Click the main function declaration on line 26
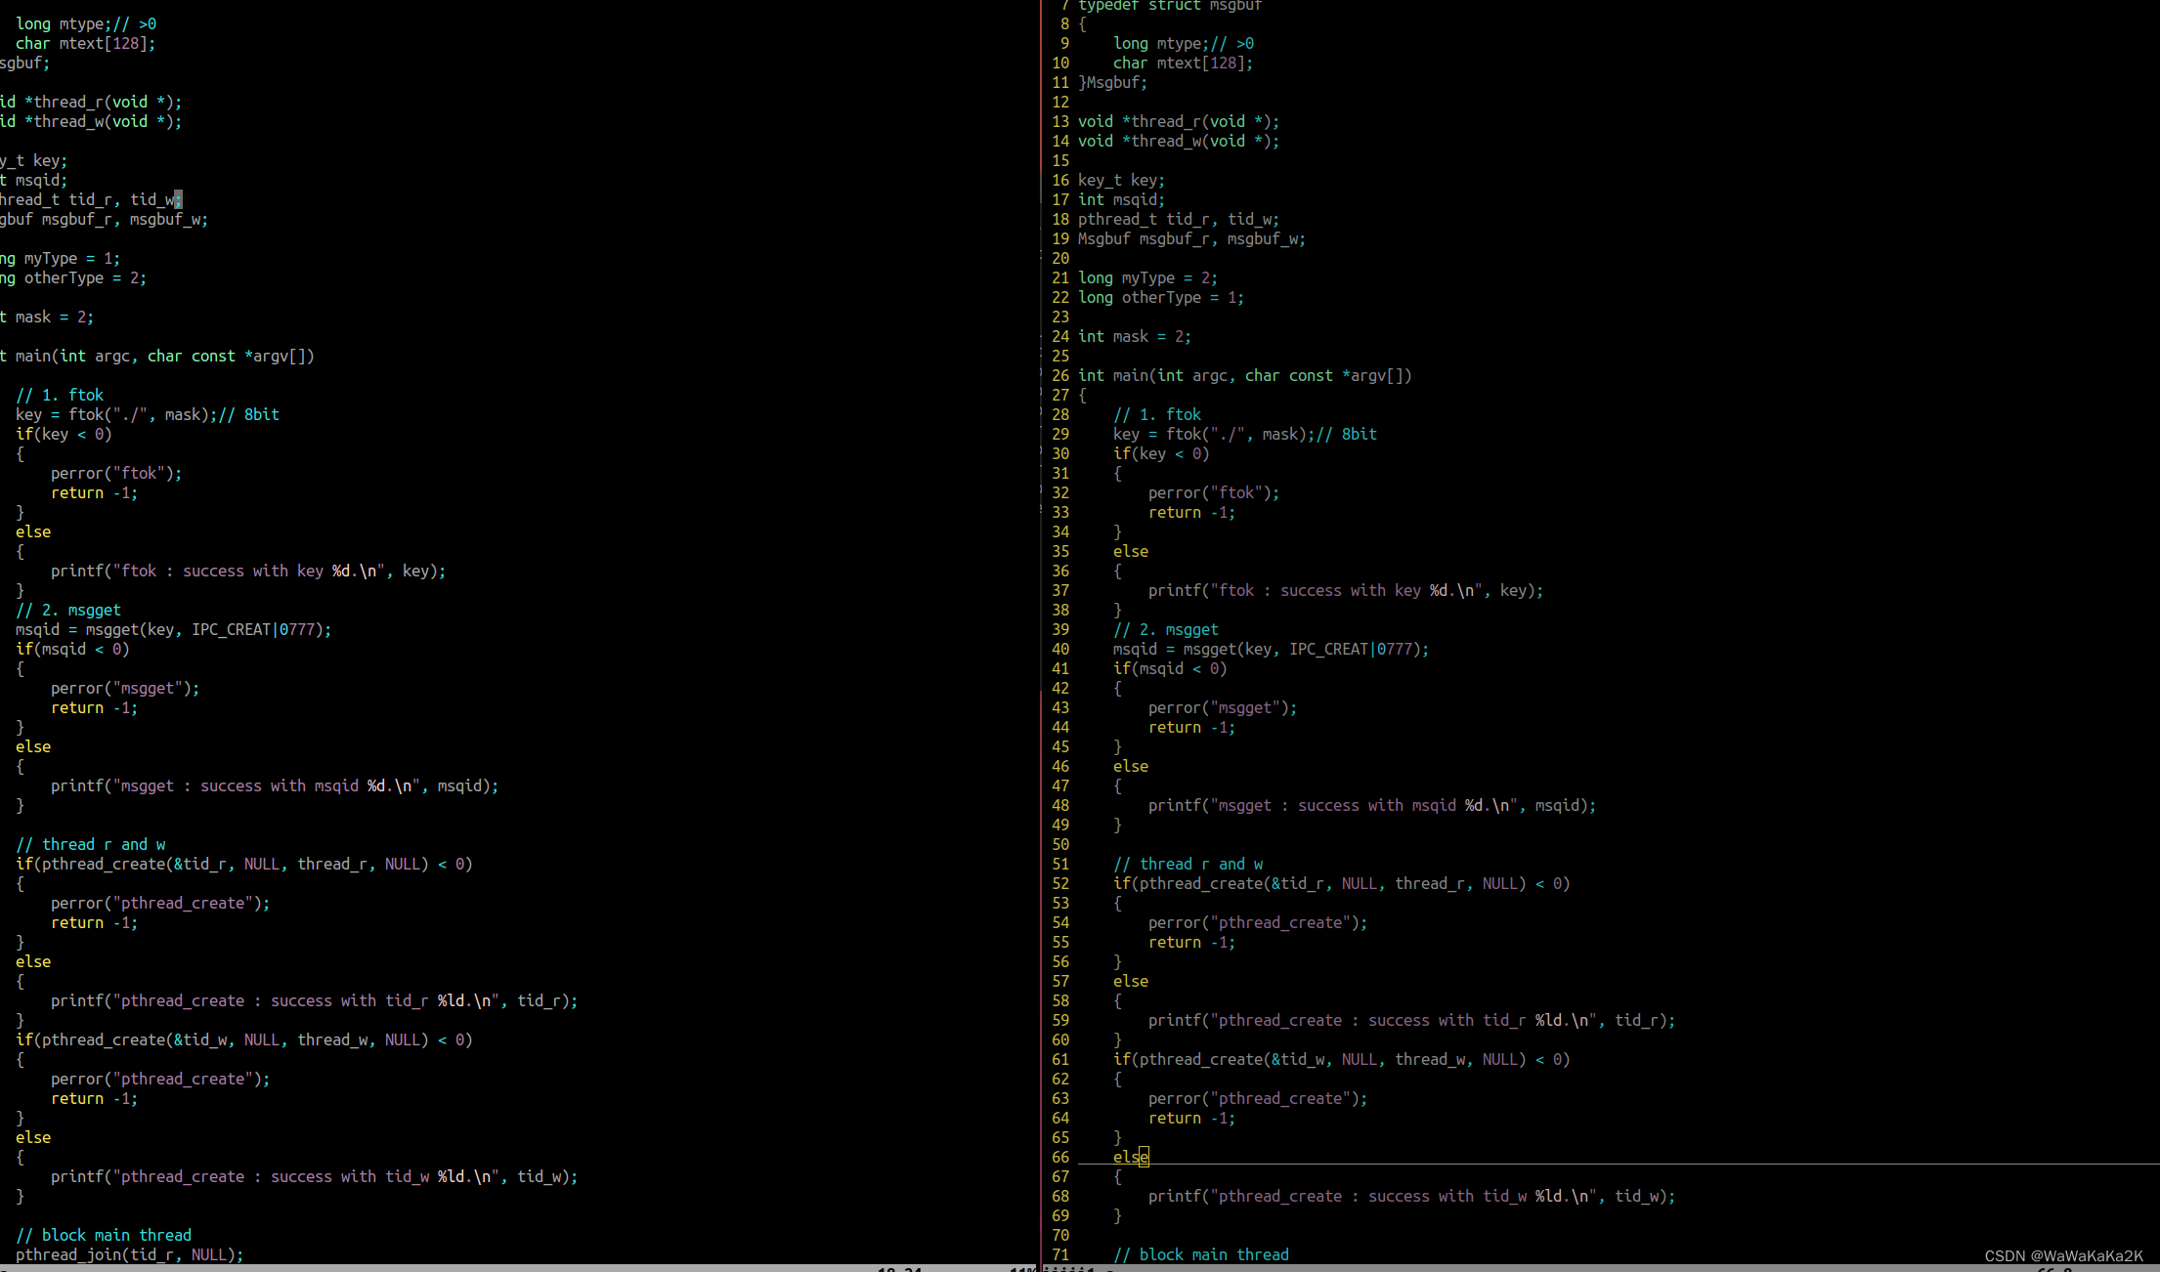2160x1272 pixels. (x=1244, y=376)
